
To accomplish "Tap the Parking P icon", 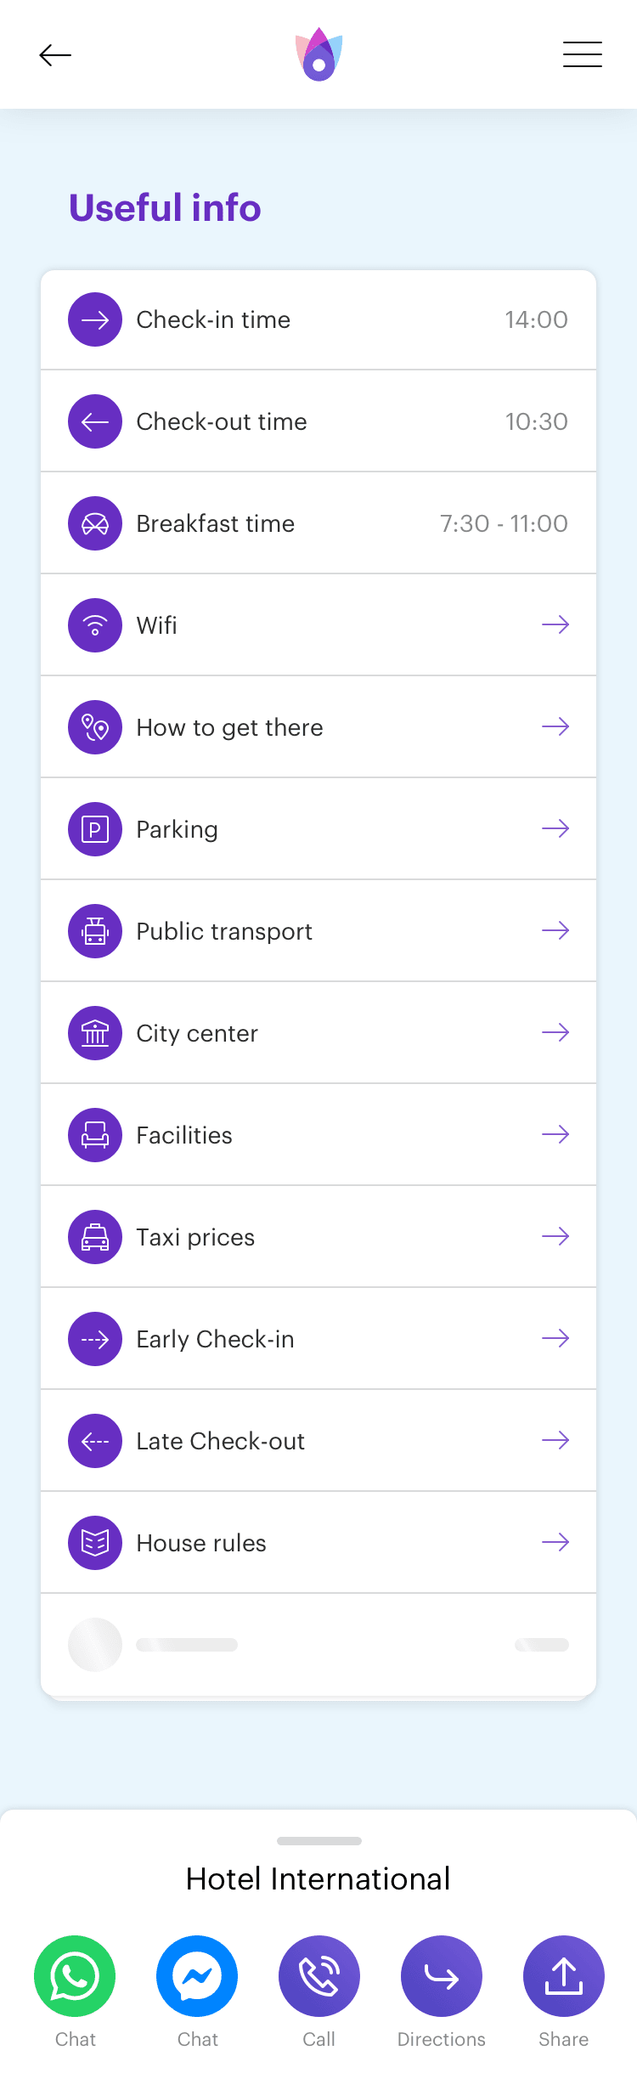I will (x=95, y=828).
